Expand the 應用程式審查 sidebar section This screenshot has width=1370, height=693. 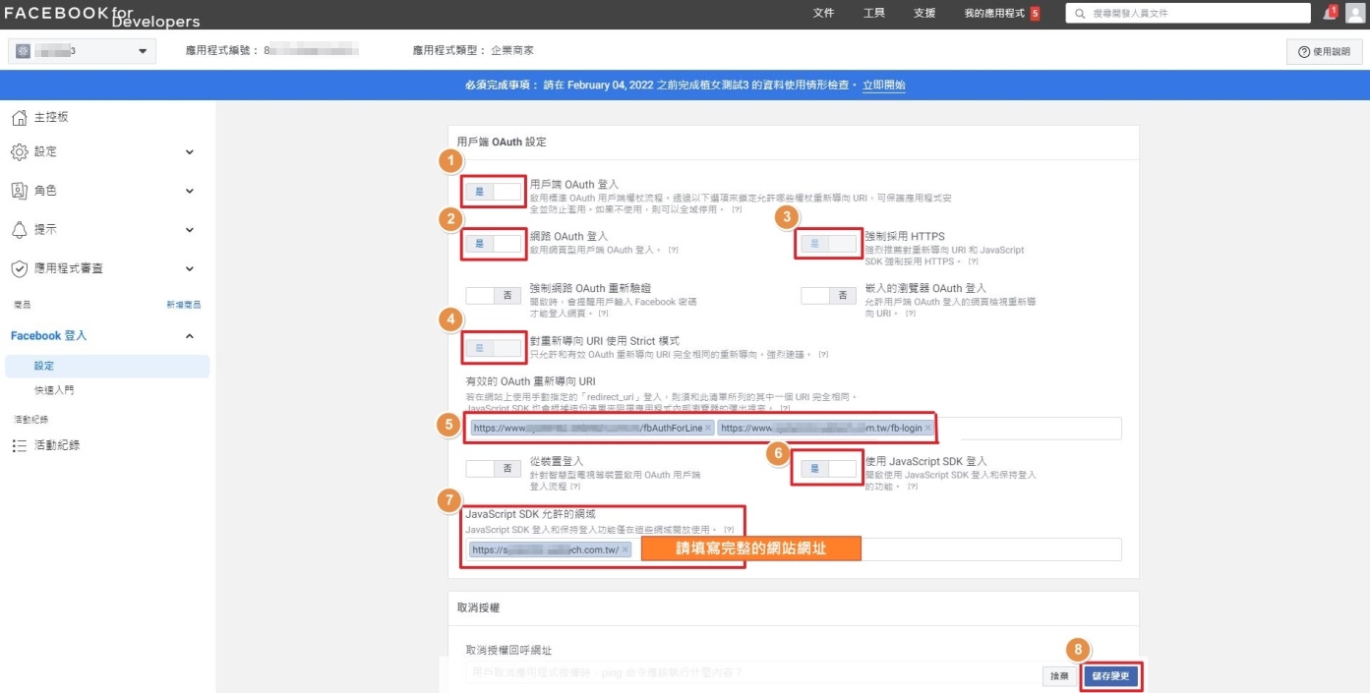[190, 268]
